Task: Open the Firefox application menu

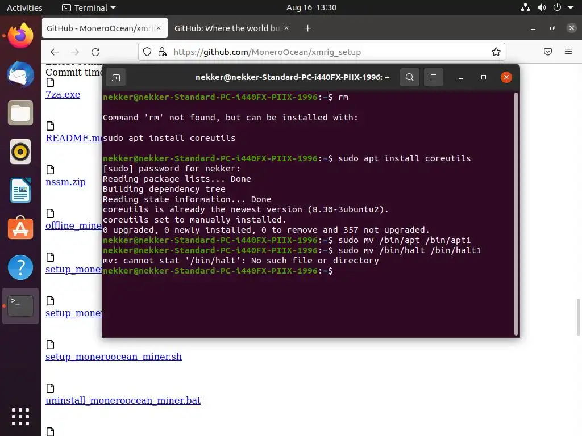Action: pos(568,52)
